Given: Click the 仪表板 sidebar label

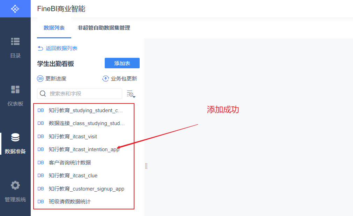Looking at the screenshot, I should [15, 103].
